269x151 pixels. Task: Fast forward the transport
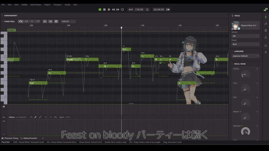tap(118, 10)
